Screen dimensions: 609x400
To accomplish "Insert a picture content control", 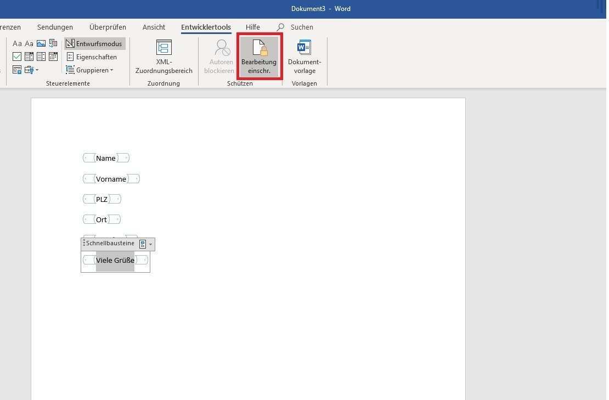I will coord(41,43).
